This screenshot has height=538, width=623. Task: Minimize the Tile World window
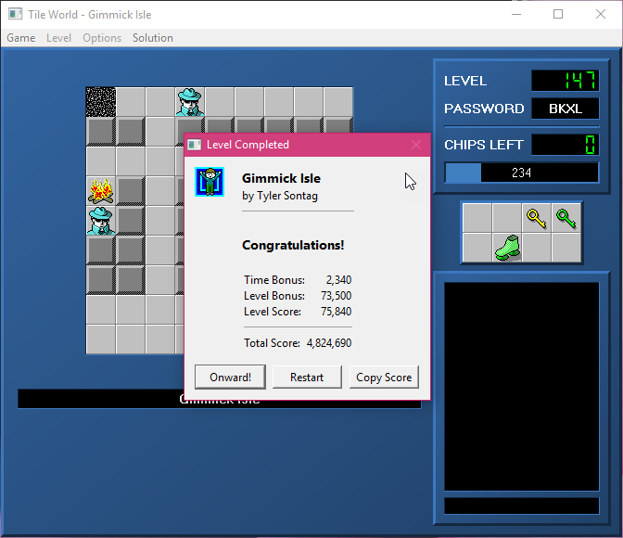click(x=516, y=14)
